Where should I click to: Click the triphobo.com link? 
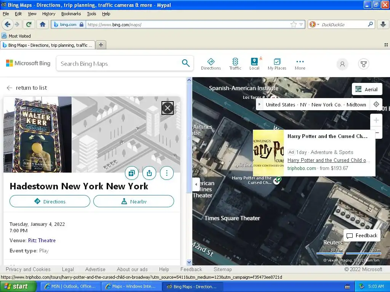coord(302,168)
